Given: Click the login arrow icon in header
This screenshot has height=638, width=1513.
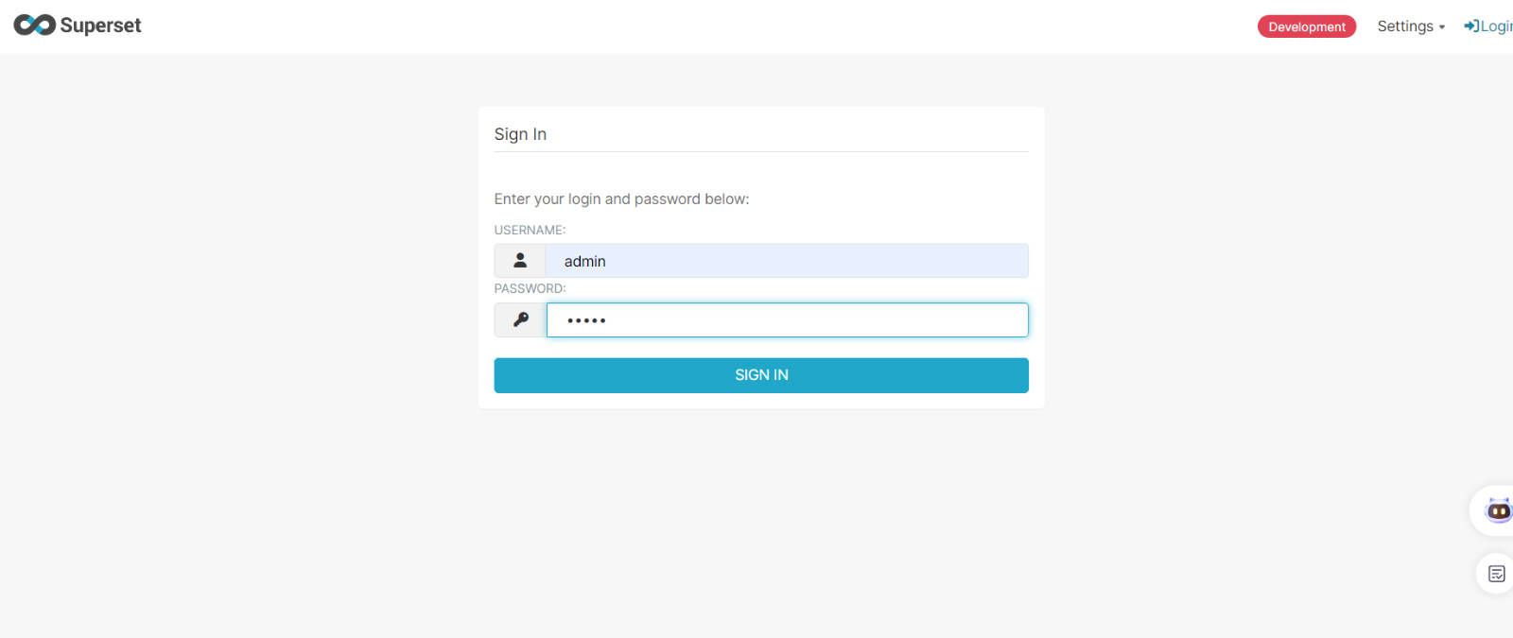Looking at the screenshot, I should pos(1471,26).
